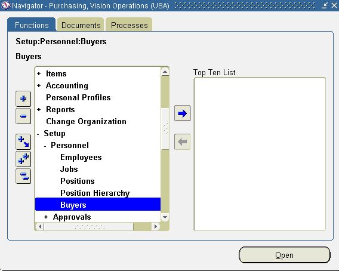
Task: Select the Position Hierarchy function
Action: coord(95,193)
